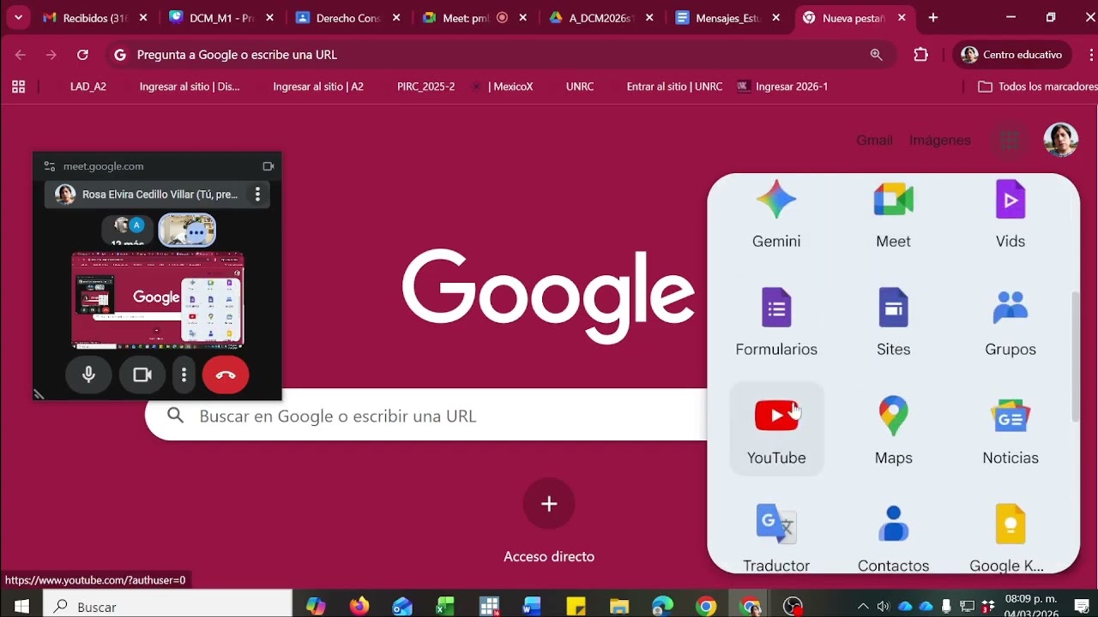Open the MexicoX bookmark
The width and height of the screenshot is (1098, 617).
(x=504, y=87)
